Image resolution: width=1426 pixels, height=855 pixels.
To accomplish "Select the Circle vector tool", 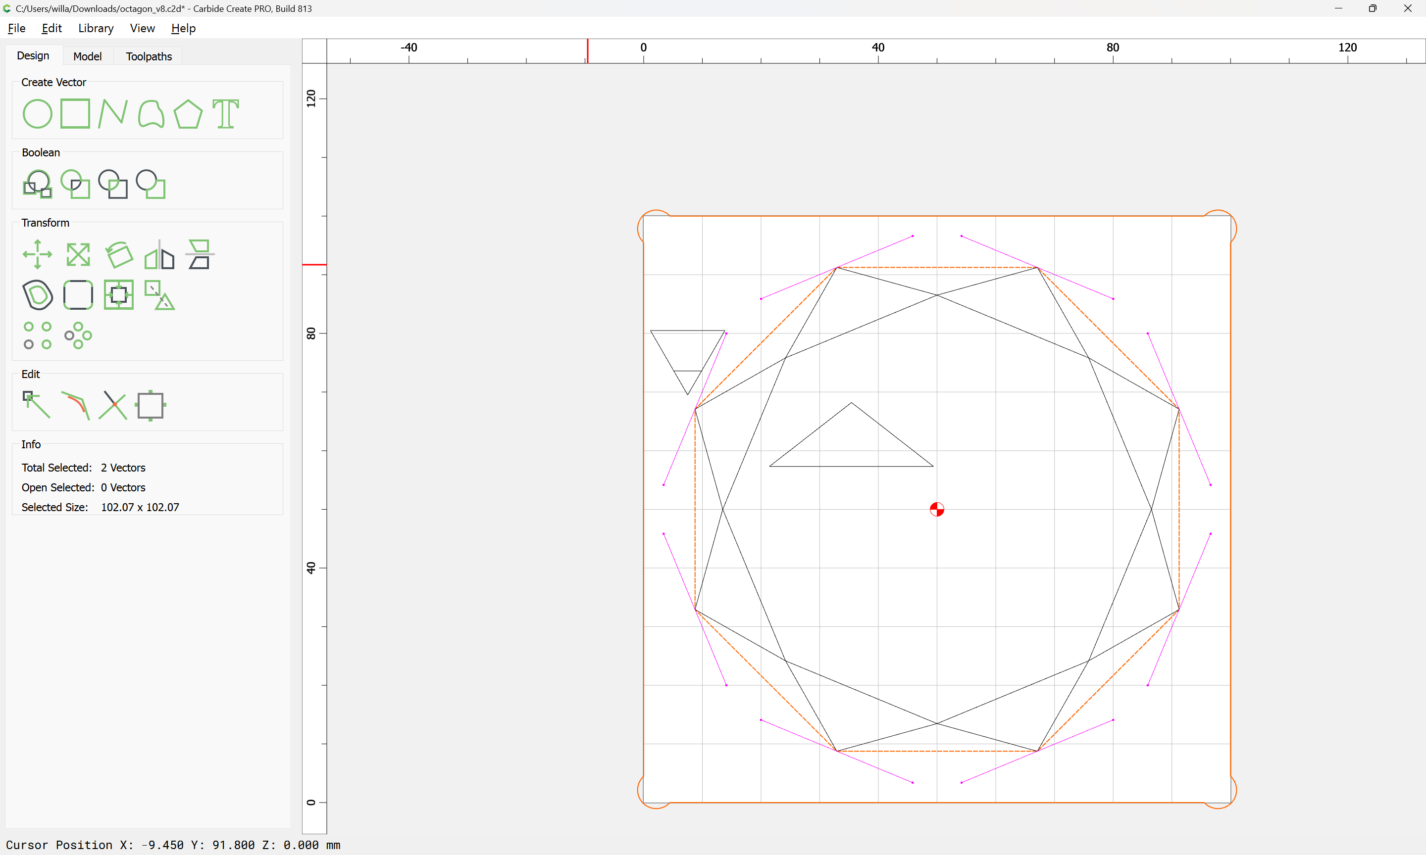I will pyautogui.click(x=38, y=113).
